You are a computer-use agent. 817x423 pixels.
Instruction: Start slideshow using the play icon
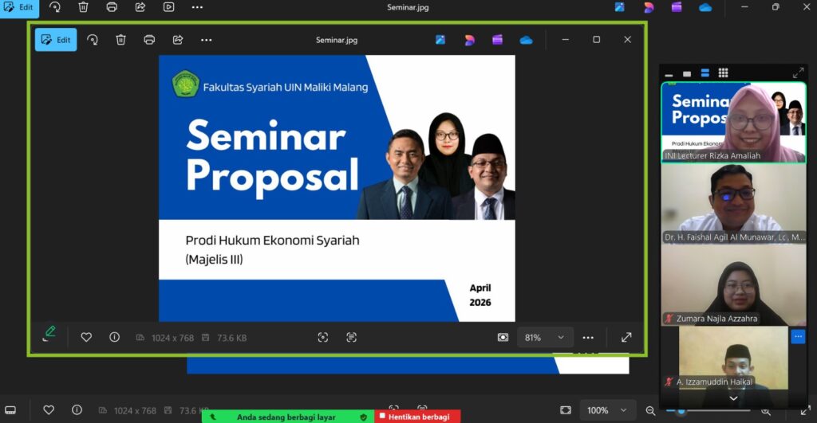tap(168, 7)
